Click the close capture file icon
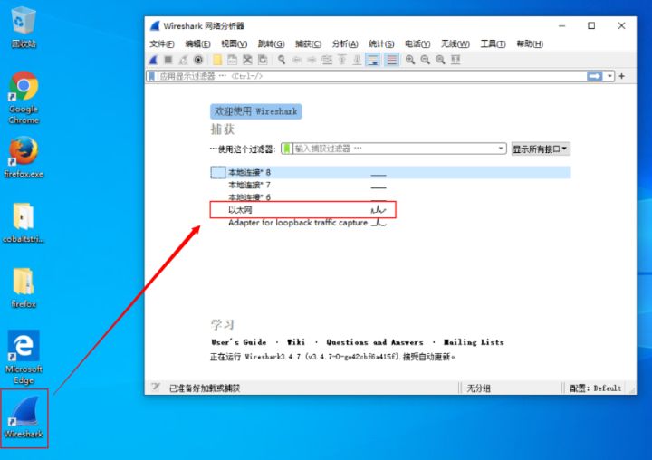The height and width of the screenshot is (460, 652). (x=247, y=60)
